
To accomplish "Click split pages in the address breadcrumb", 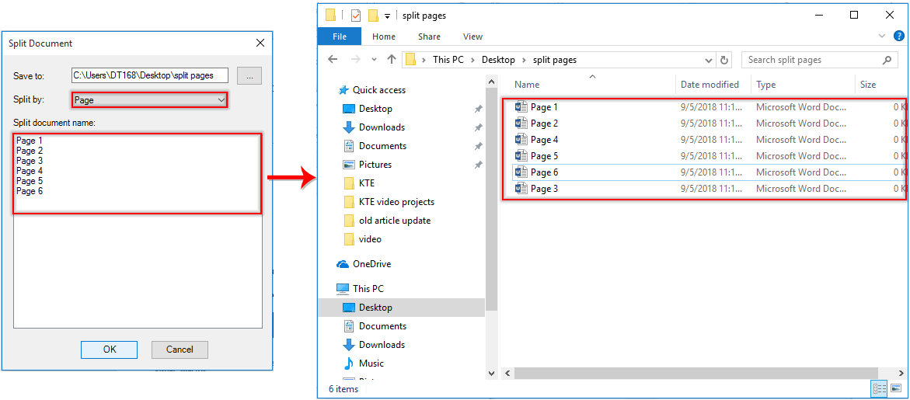I will [x=554, y=60].
